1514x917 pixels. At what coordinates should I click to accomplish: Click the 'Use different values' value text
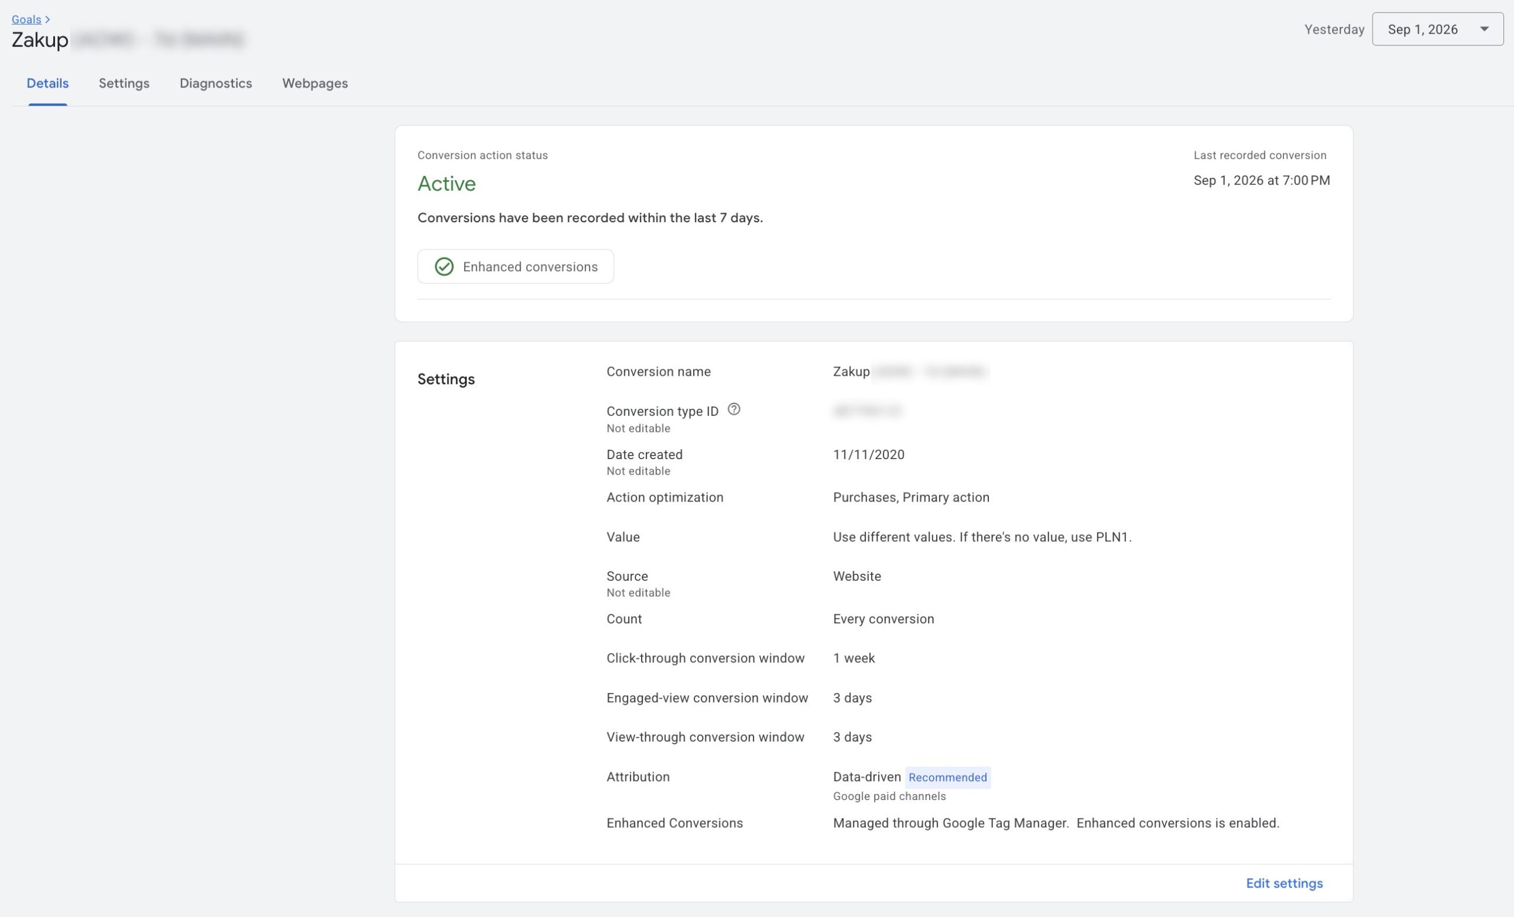point(982,537)
